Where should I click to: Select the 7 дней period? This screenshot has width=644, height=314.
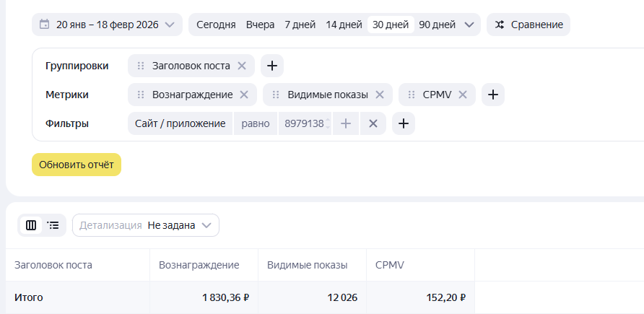pos(300,25)
